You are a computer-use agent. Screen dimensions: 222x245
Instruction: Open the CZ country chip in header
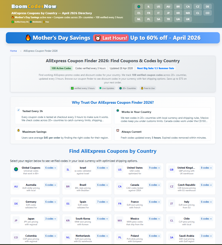point(198,6)
